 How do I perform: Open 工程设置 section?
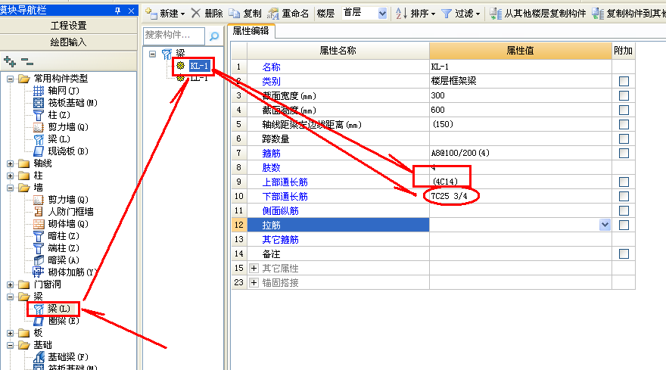coord(68,26)
